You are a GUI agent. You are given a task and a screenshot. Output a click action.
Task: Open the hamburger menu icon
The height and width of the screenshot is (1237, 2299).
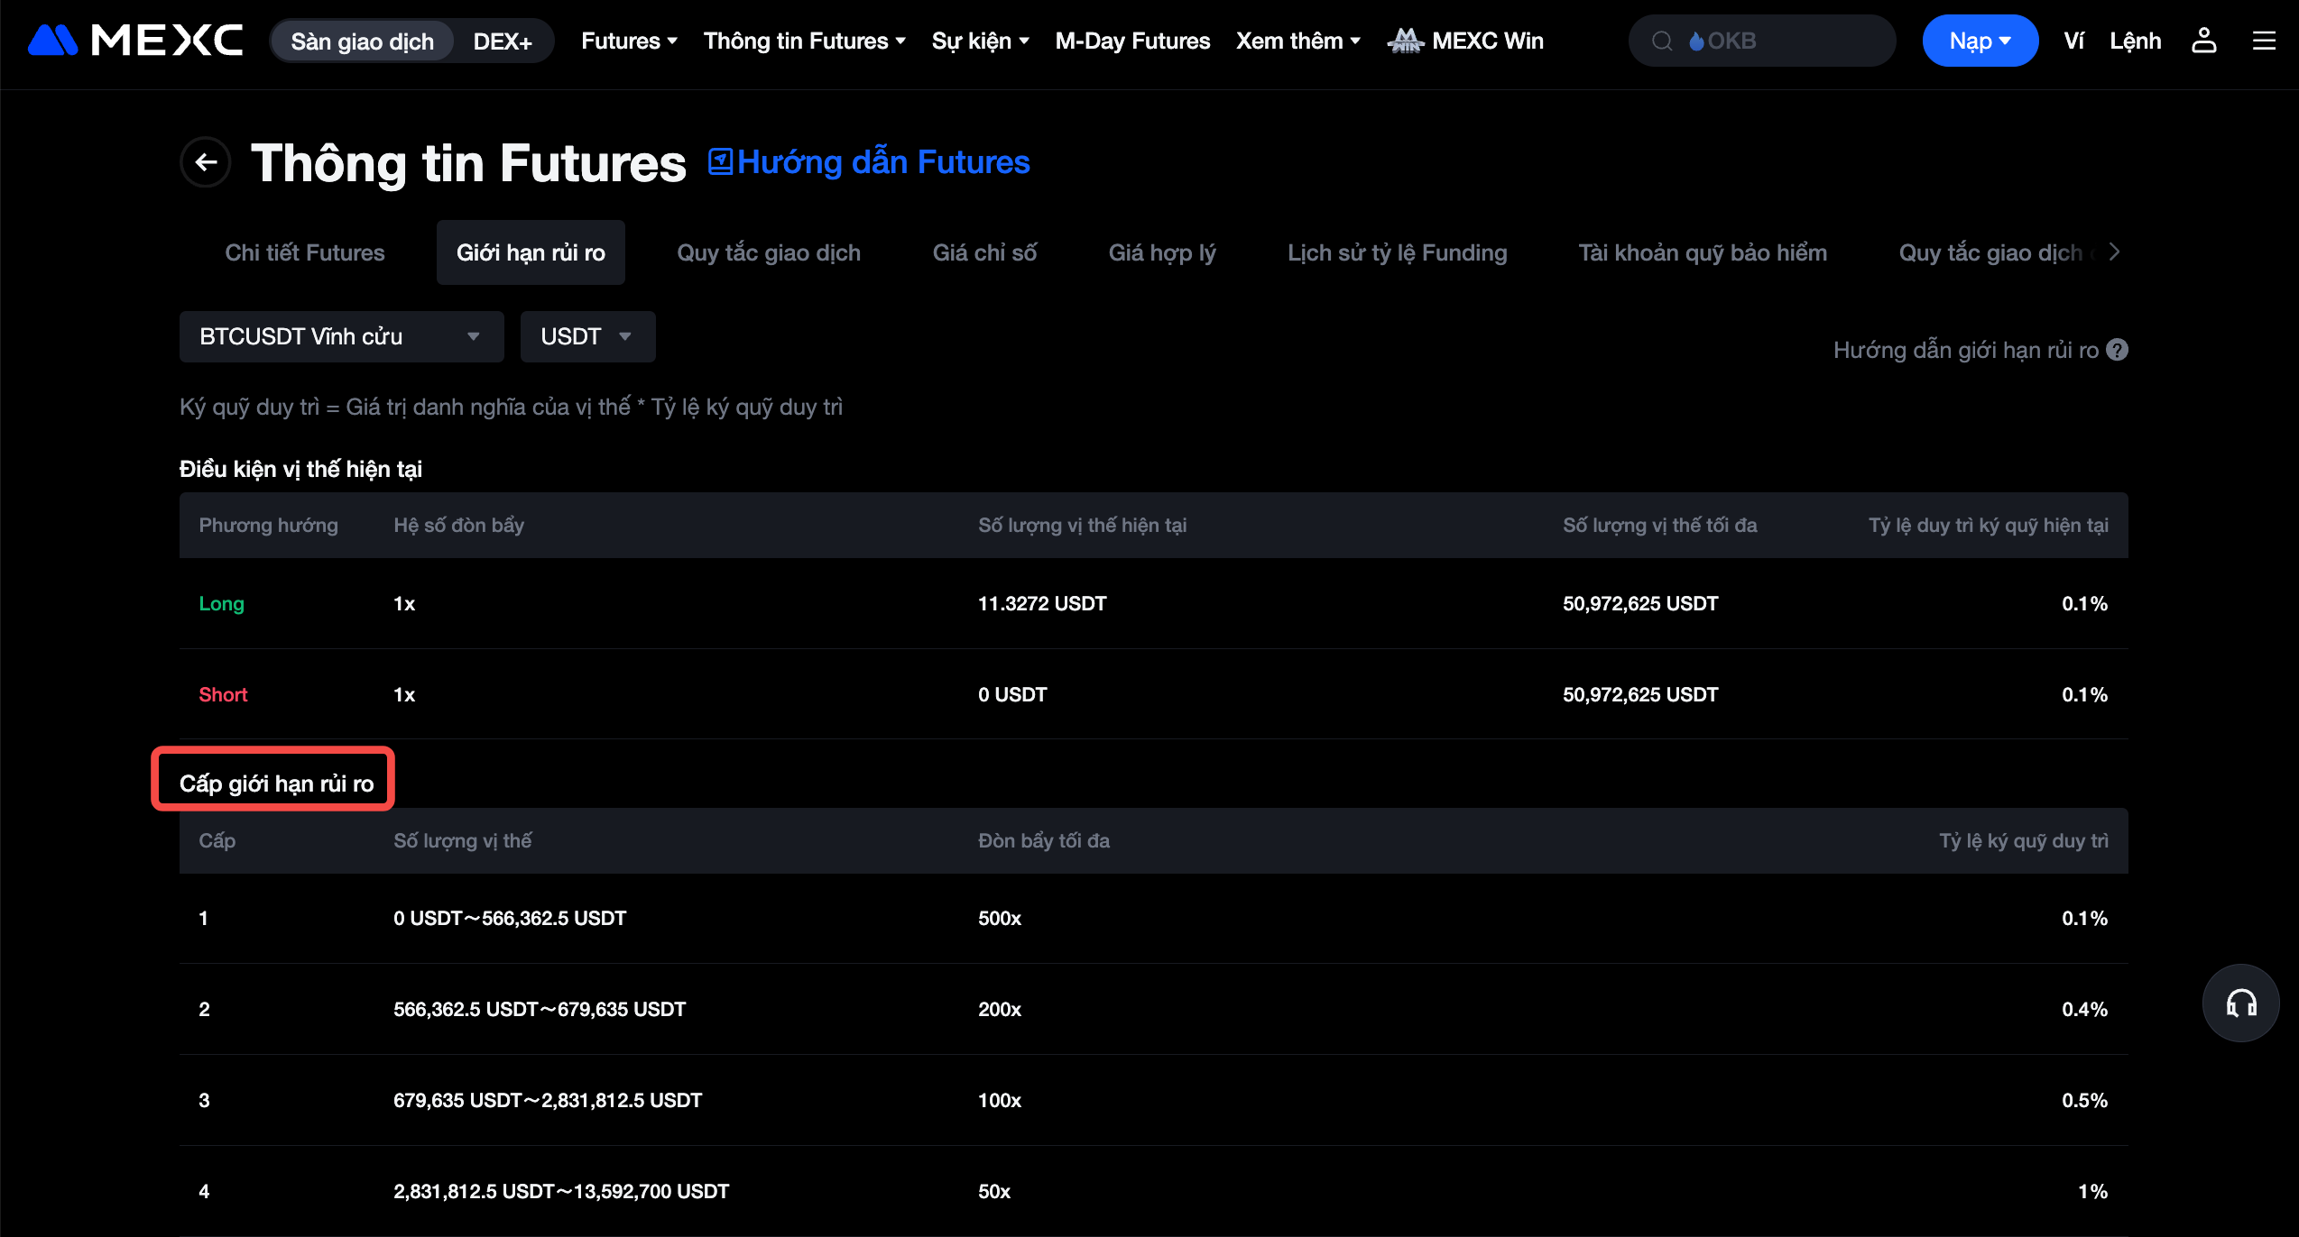coord(2264,41)
